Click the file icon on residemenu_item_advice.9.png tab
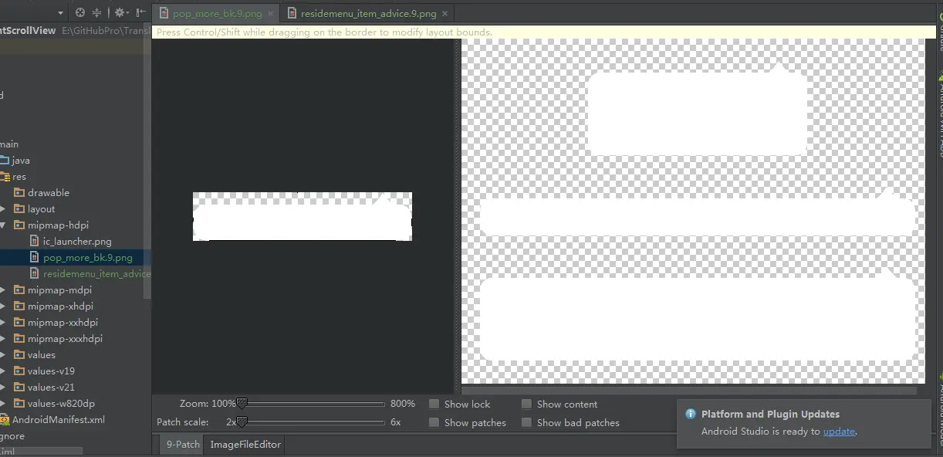The height and width of the screenshot is (457, 943). [292, 13]
